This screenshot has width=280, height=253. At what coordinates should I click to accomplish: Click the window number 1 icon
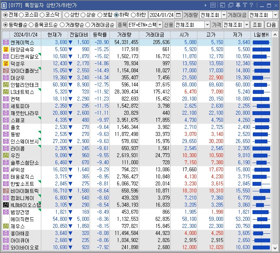tap(4, 5)
